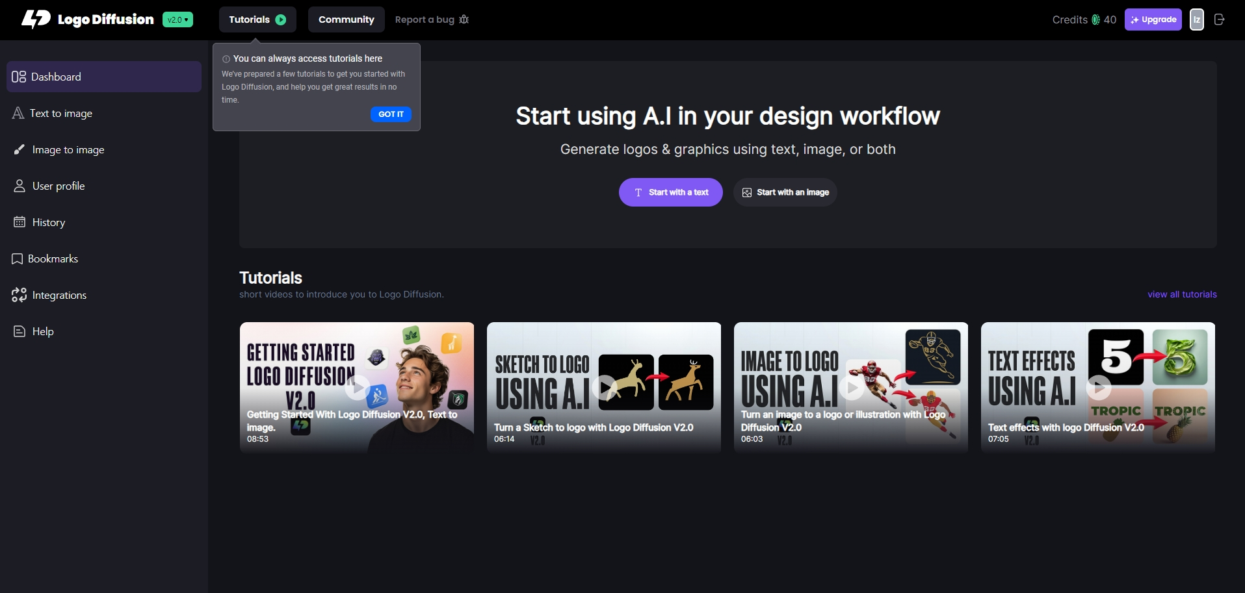Play the Getting Started tutorial video
The width and height of the screenshot is (1245, 593).
click(x=357, y=388)
